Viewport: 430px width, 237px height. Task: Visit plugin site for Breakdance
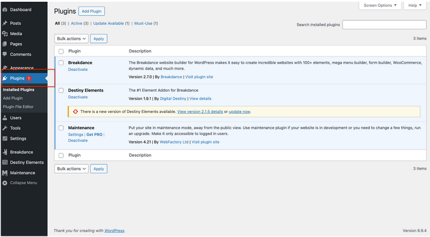click(199, 77)
